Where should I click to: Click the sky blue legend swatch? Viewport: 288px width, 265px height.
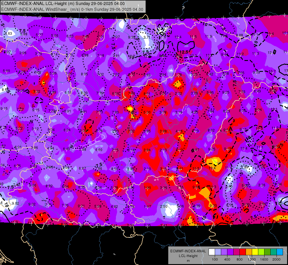click(279, 252)
